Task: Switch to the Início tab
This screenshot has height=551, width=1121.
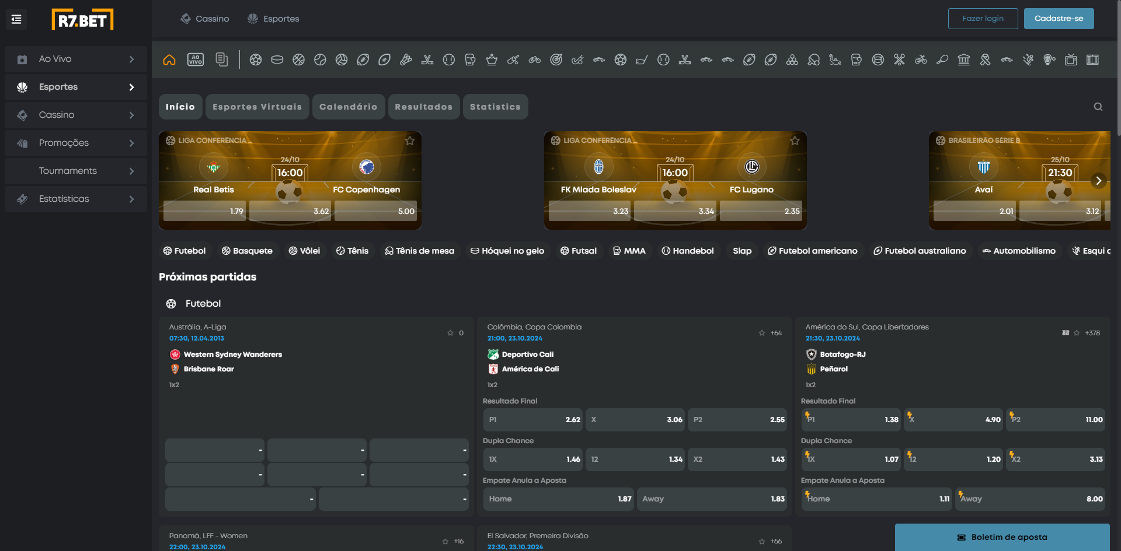Action: 180,107
